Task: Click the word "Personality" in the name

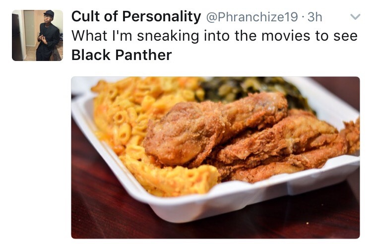Action: click(x=162, y=17)
